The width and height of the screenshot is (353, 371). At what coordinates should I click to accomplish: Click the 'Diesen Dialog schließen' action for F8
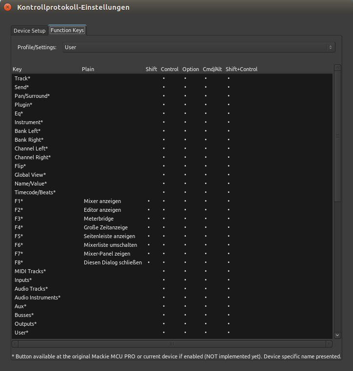pyautogui.click(x=113, y=262)
